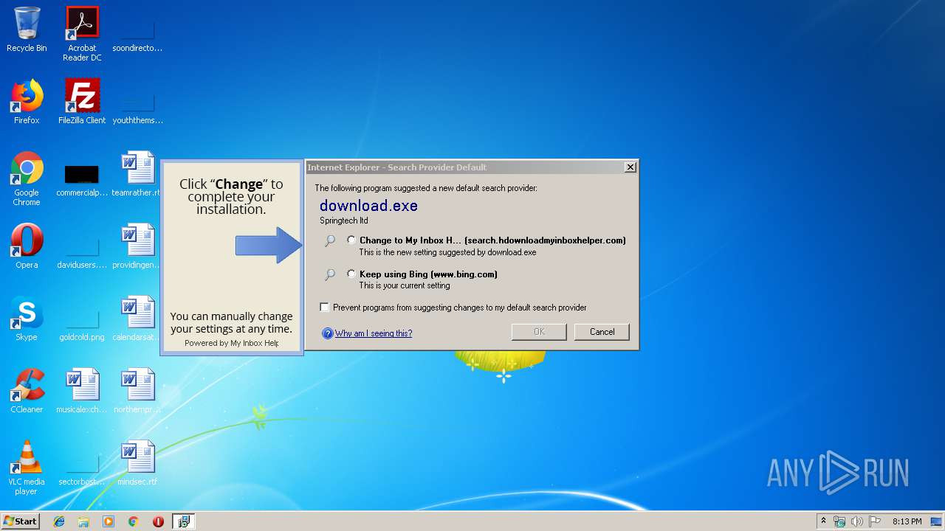The height and width of the screenshot is (531, 945).
Task: Open network tray icon
Action: [839, 521]
